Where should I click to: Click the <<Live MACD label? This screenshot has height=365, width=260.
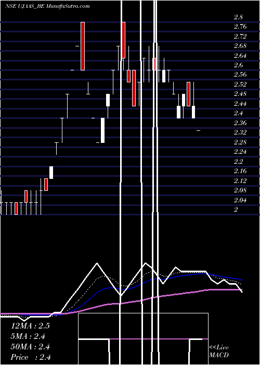219,351
